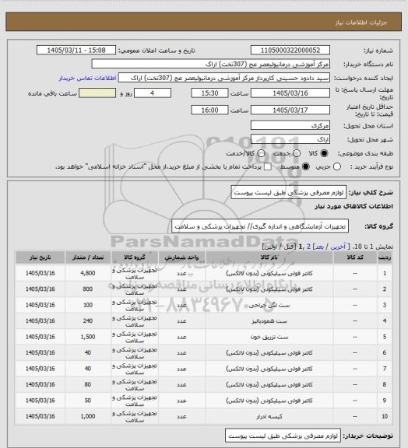Click the گروه کالا column header

135,257
